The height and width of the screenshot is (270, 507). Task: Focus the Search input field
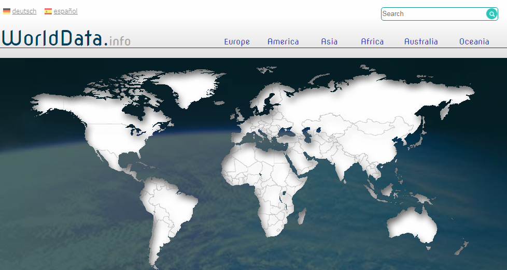pos(433,14)
